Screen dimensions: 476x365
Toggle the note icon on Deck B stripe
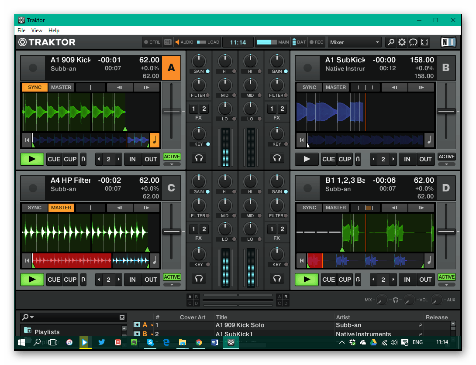click(429, 140)
